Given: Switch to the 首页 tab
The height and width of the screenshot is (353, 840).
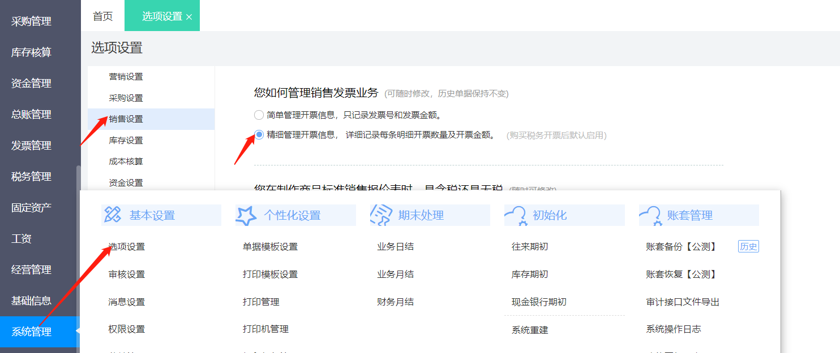Looking at the screenshot, I should (102, 16).
